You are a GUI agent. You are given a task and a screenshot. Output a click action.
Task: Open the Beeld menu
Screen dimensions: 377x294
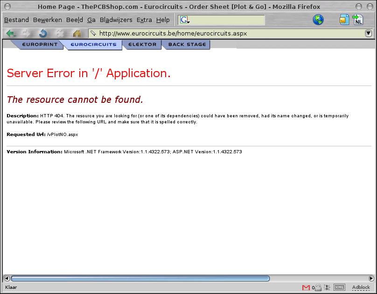coord(75,20)
